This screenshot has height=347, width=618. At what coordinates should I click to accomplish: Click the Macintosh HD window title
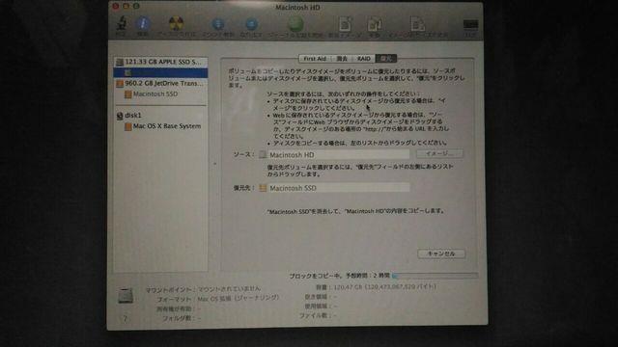[x=297, y=8]
